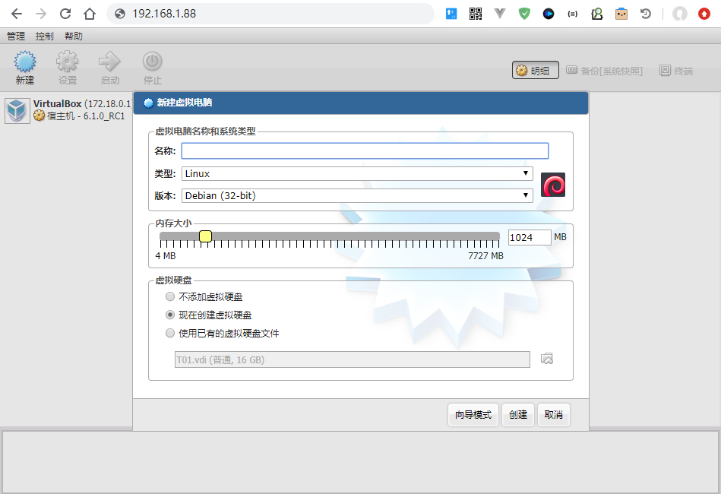
Task: Click the browse virtual disk file folder icon
Action: (x=546, y=359)
